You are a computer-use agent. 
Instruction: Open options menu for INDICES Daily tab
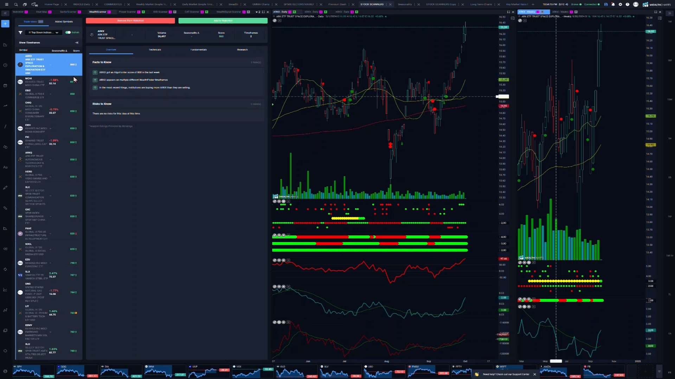point(93,5)
